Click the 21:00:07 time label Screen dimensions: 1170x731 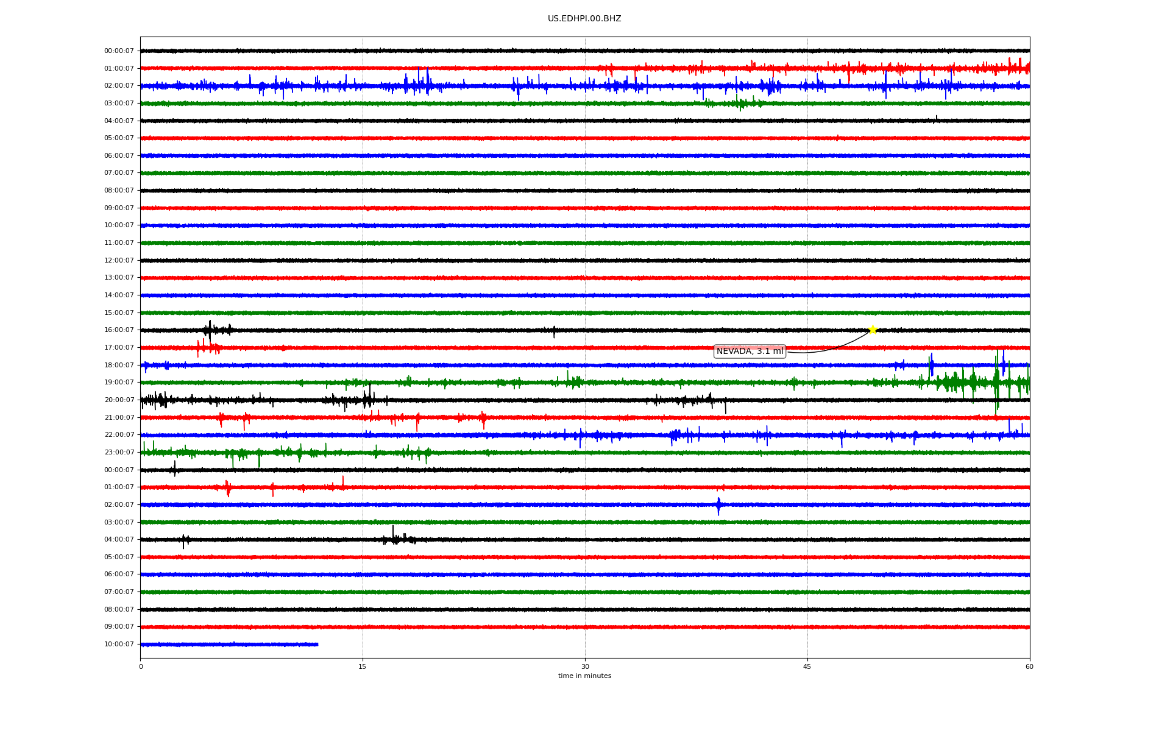119,418
